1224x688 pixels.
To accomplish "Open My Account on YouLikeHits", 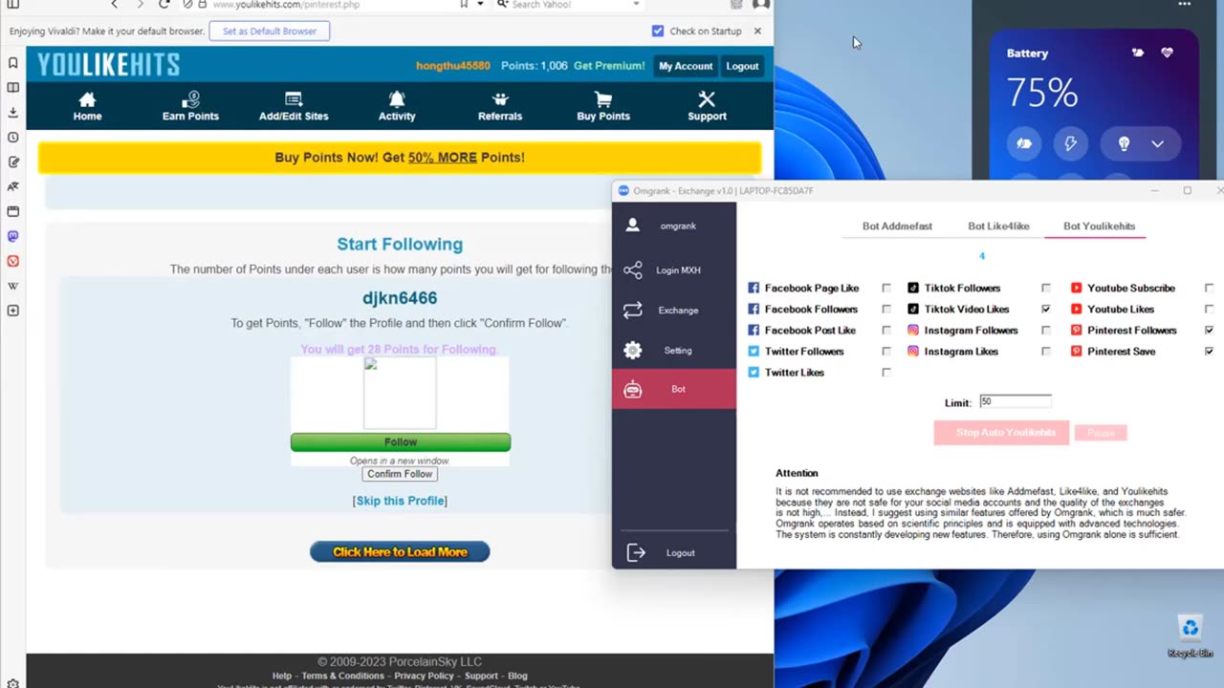I will point(686,66).
